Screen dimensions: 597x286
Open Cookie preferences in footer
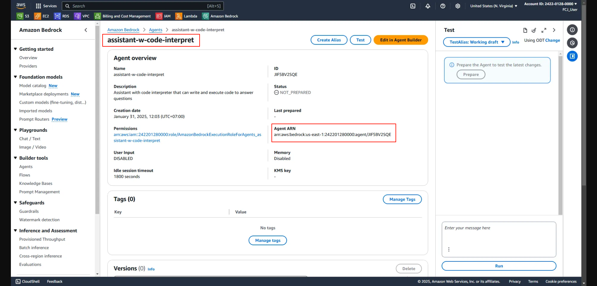click(x=561, y=282)
